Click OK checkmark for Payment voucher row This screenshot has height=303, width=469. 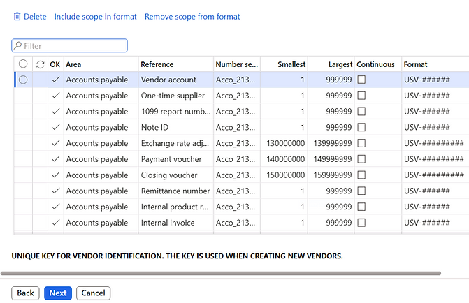click(55, 159)
